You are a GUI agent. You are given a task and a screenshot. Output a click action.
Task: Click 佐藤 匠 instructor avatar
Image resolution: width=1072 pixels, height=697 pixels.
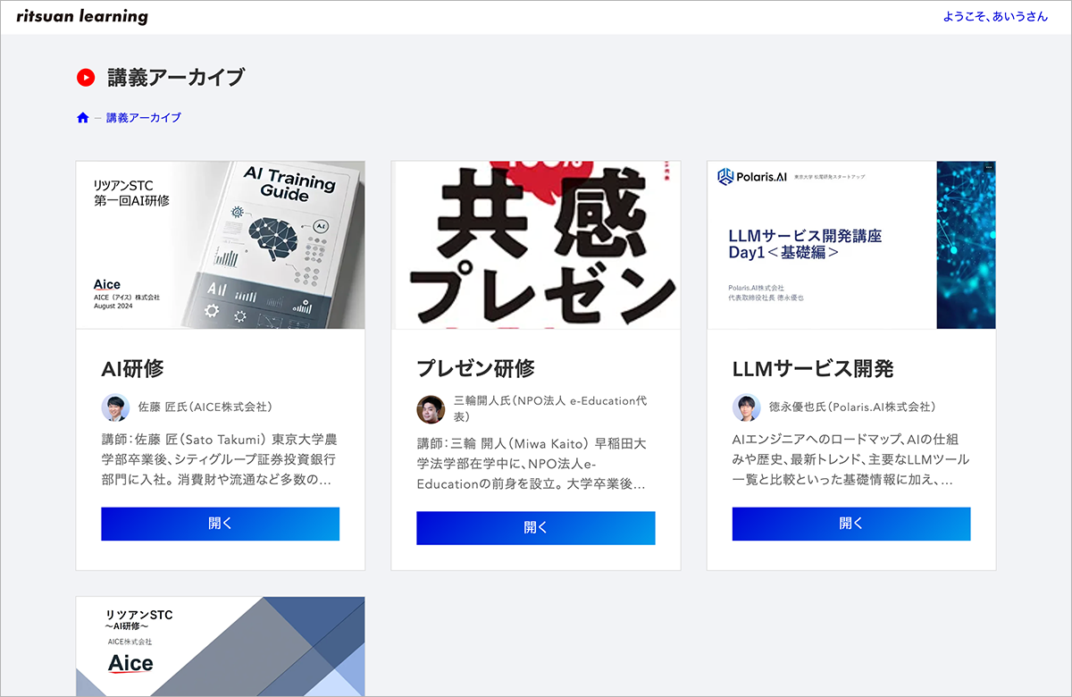click(x=115, y=407)
